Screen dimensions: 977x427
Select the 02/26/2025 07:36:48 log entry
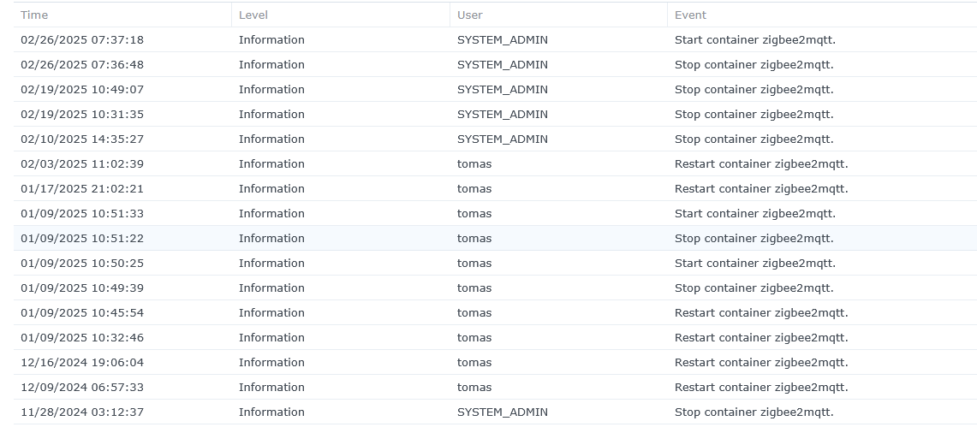click(x=82, y=65)
